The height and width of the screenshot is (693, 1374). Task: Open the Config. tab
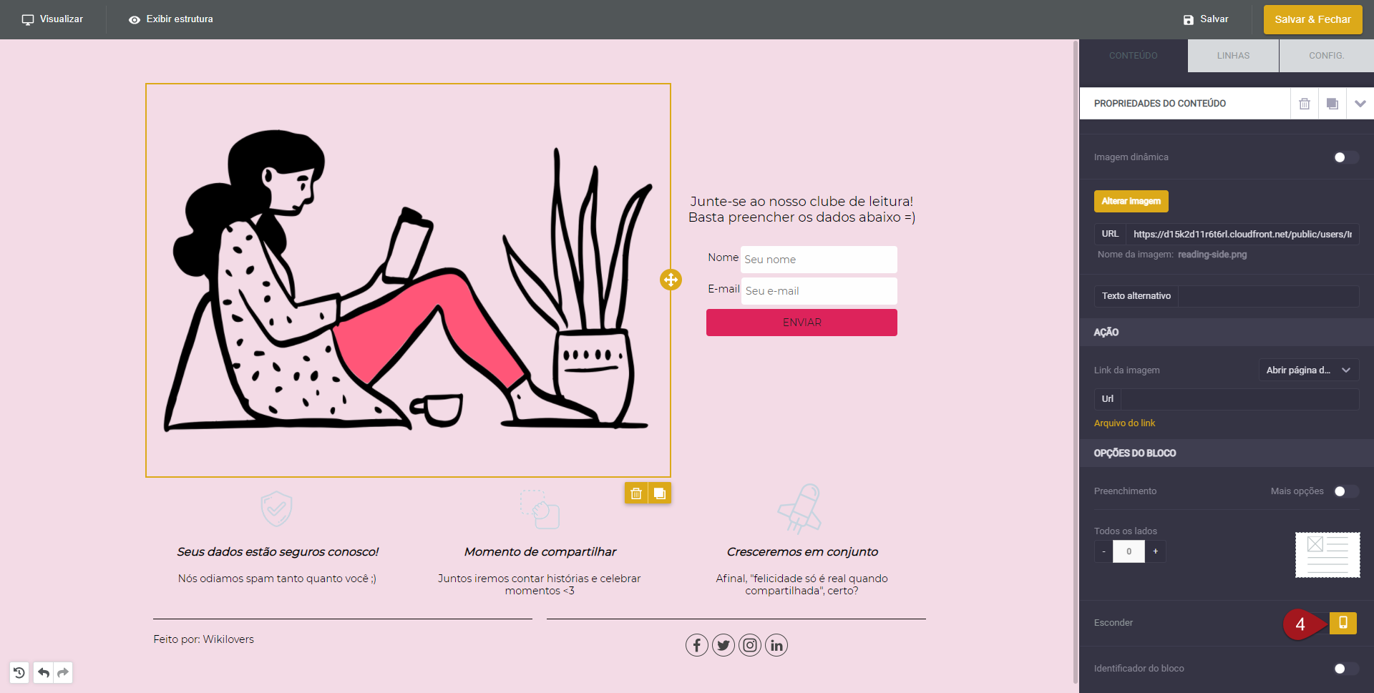click(1326, 56)
